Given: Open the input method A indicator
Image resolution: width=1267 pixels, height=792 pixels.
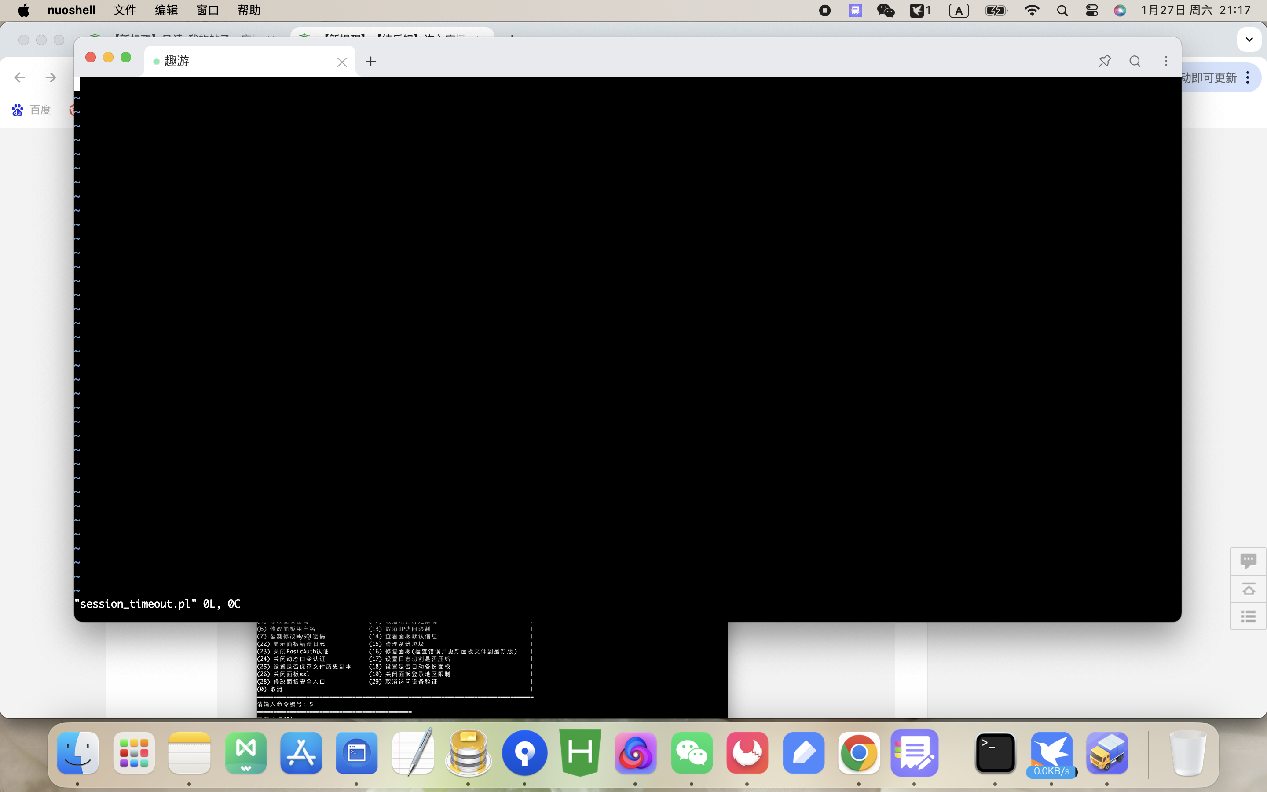Looking at the screenshot, I should tap(959, 11).
